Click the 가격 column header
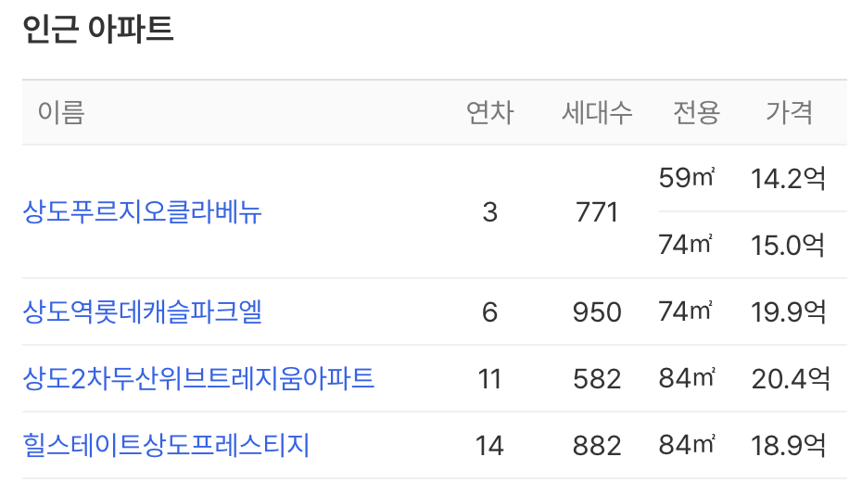 point(789,113)
